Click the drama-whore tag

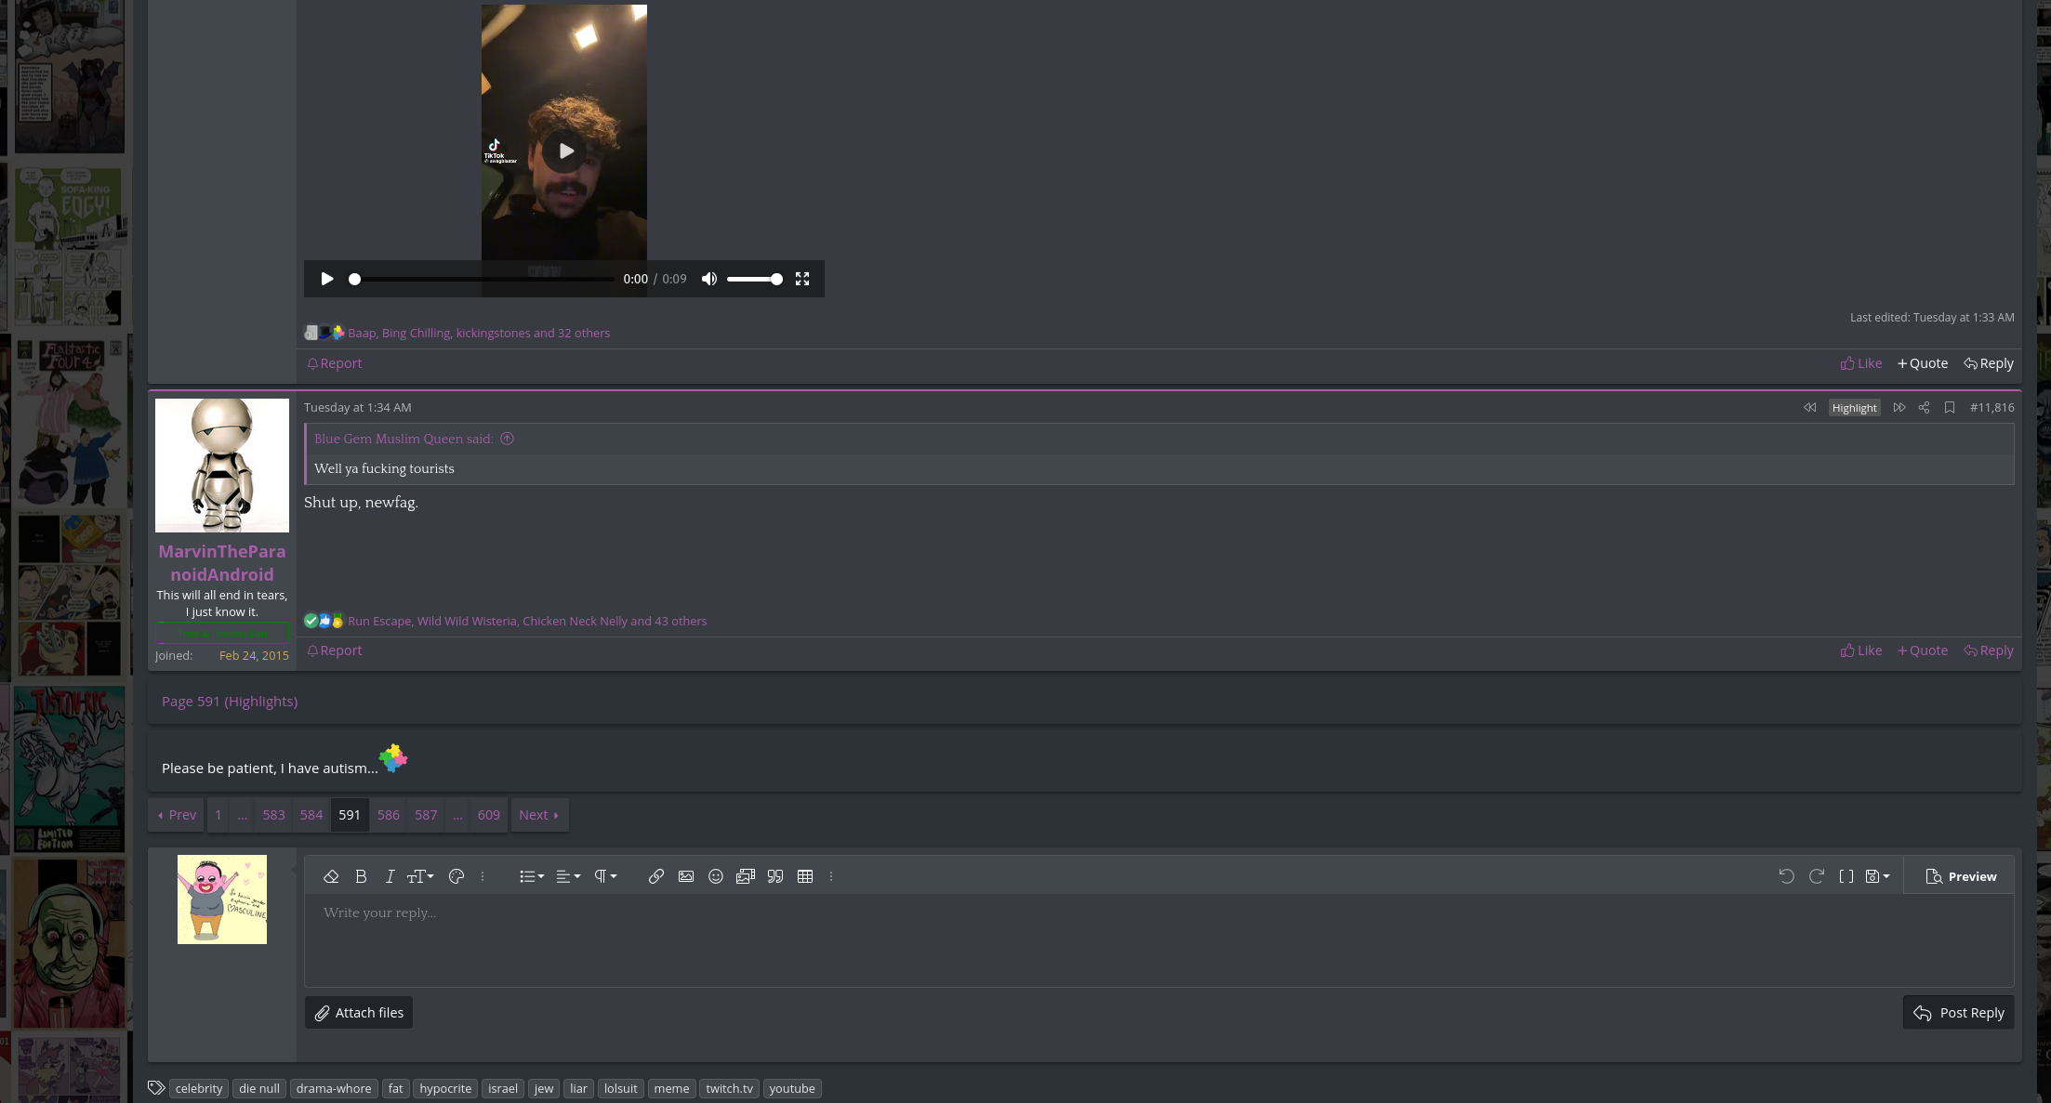[x=334, y=1088]
